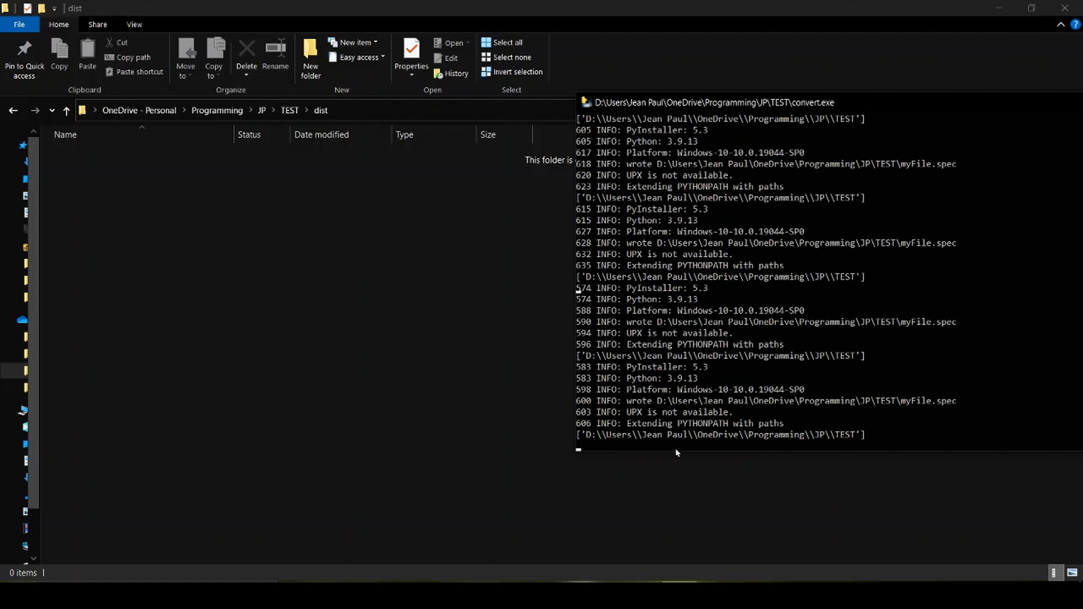1083x609 pixels.
Task: Open the recent locations dropdown
Action: click(52, 111)
